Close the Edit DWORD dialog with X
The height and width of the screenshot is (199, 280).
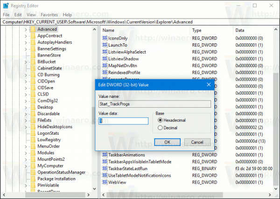click(209, 84)
